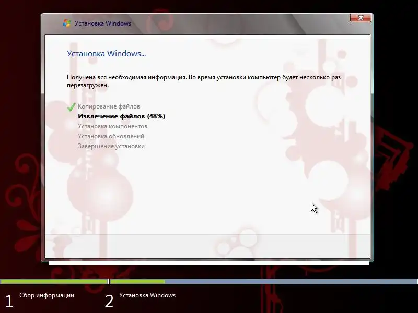Click the 'Получена вся необходимая информация' message

[x=204, y=81]
